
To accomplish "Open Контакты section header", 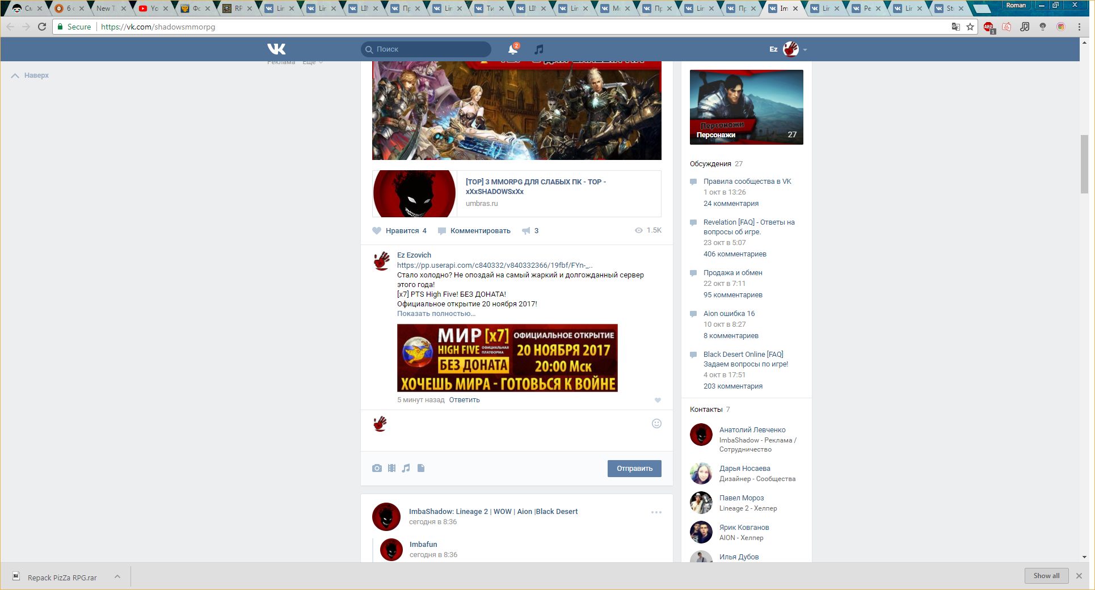I will 706,410.
